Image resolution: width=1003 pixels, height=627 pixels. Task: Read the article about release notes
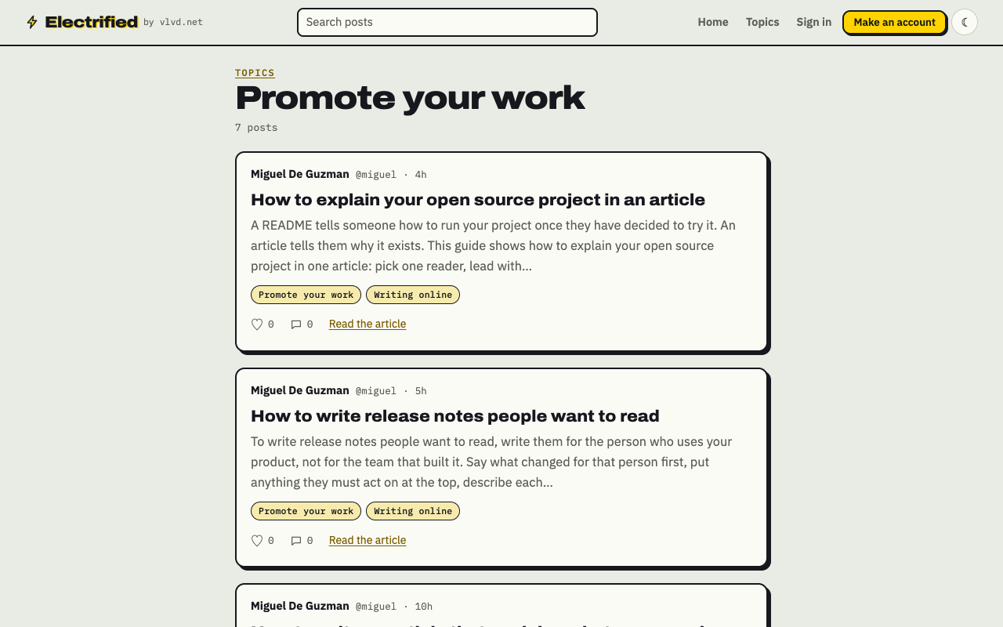click(368, 540)
